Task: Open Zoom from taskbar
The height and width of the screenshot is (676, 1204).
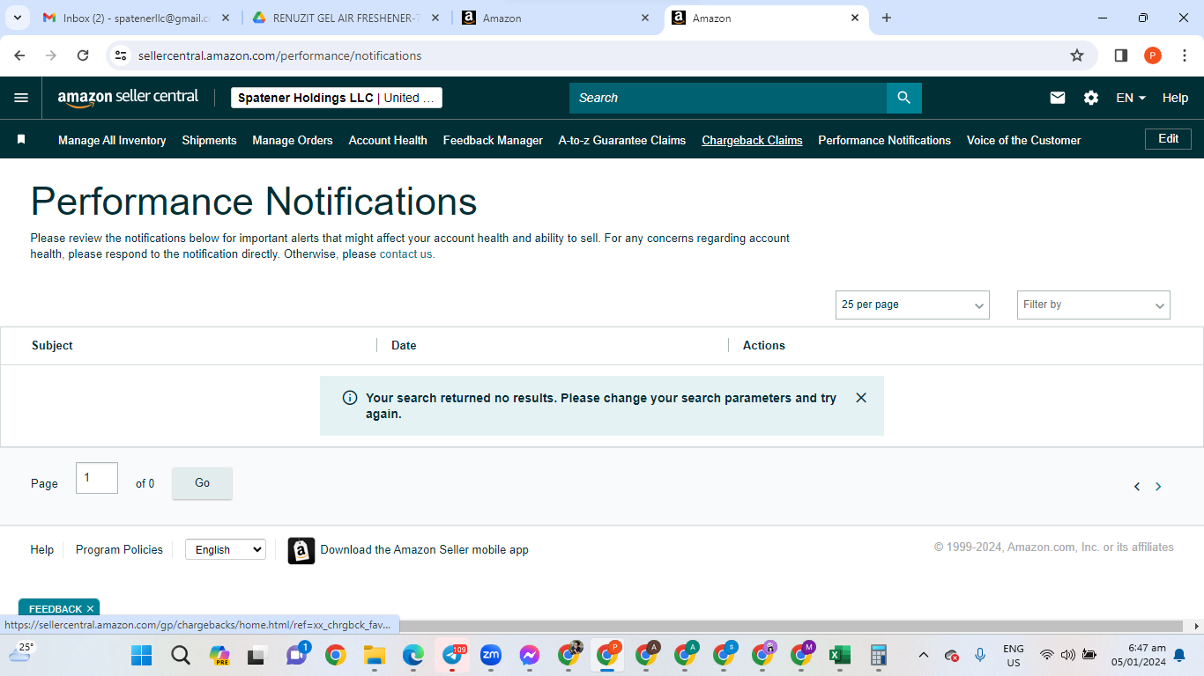Action: (x=491, y=655)
